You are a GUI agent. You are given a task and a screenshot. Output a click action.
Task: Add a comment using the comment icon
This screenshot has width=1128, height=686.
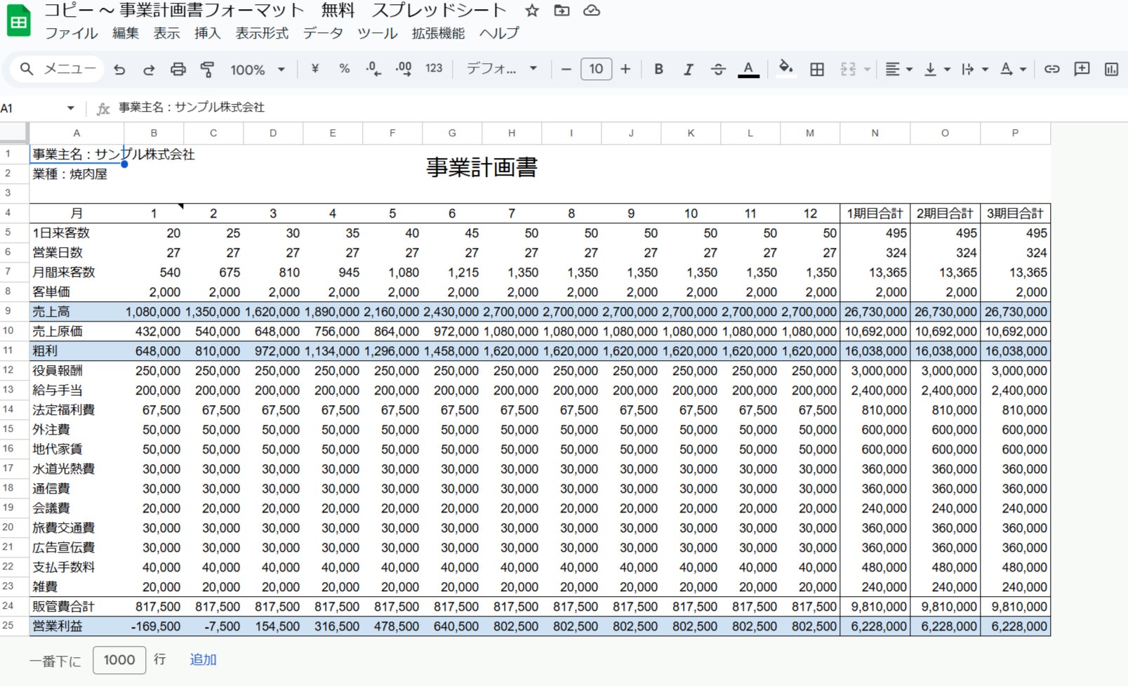[1082, 69]
